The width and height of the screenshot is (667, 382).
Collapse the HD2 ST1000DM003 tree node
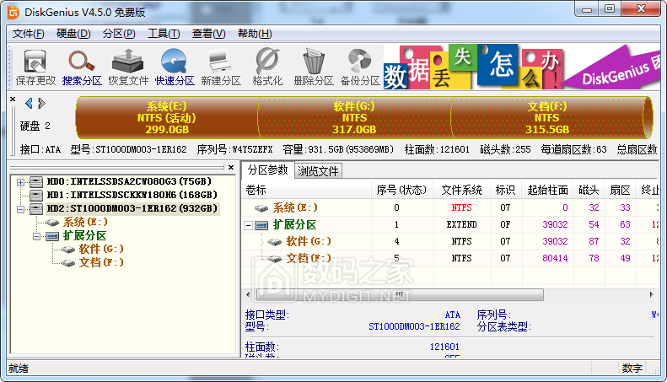[x=21, y=208]
